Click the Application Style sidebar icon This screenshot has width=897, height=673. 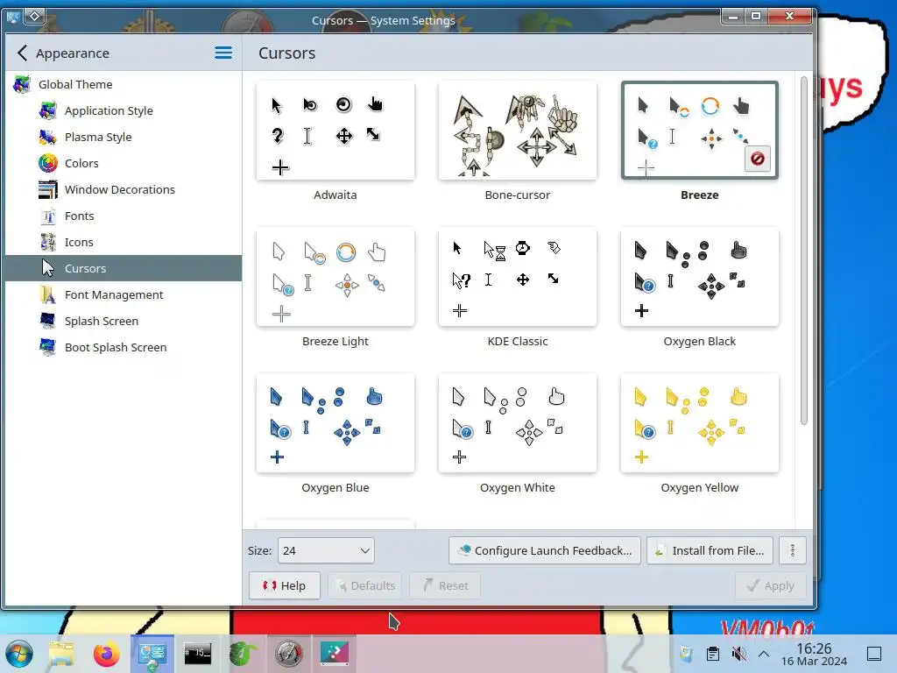(48, 110)
